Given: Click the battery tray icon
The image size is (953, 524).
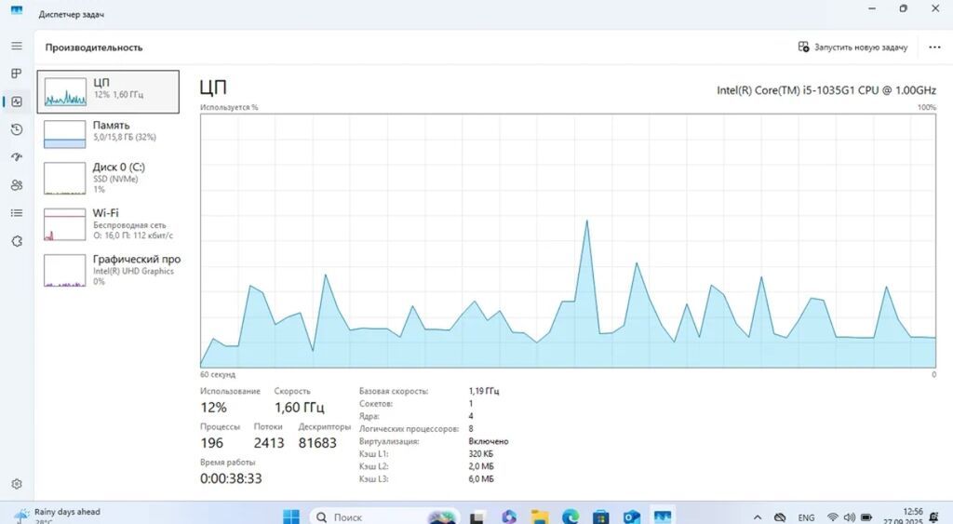Looking at the screenshot, I should coord(866,517).
